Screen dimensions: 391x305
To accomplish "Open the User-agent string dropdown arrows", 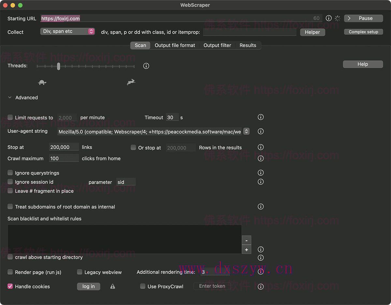I will point(247,131).
